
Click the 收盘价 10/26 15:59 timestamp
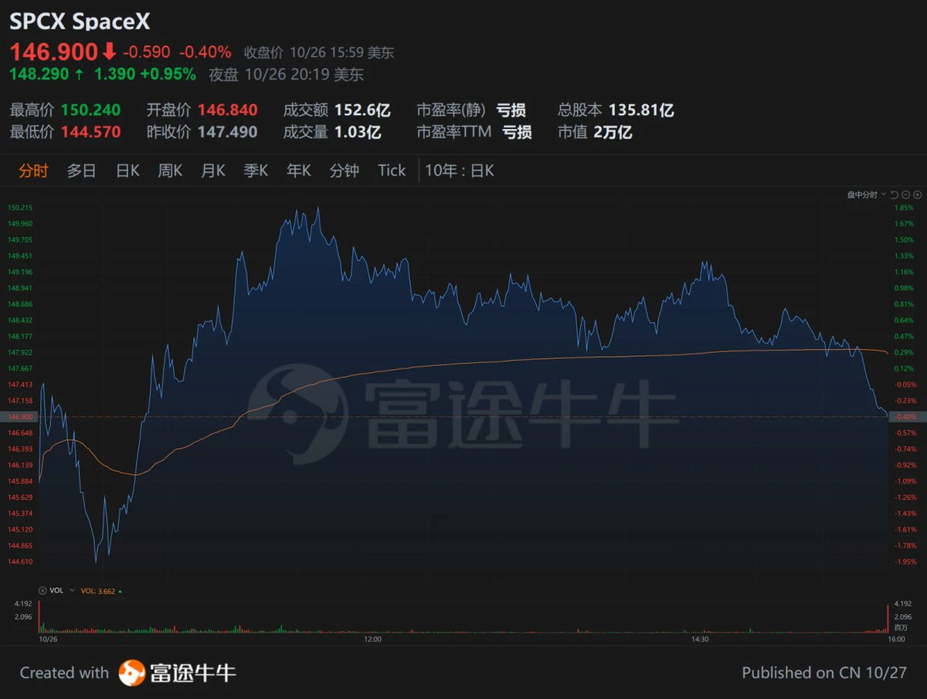pyautogui.click(x=319, y=53)
